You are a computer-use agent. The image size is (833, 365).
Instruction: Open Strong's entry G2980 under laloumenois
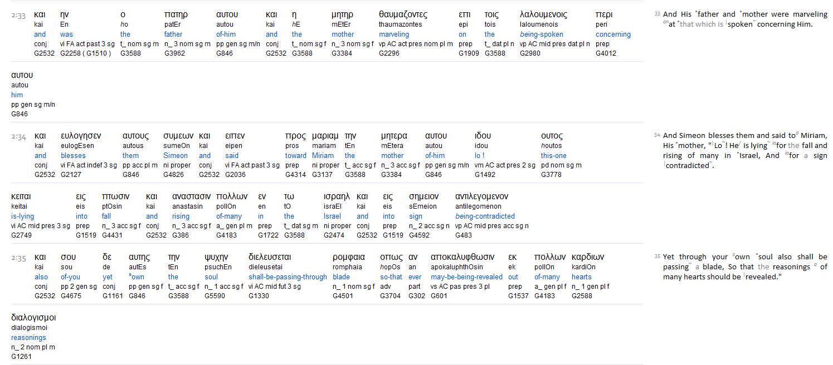(530, 53)
